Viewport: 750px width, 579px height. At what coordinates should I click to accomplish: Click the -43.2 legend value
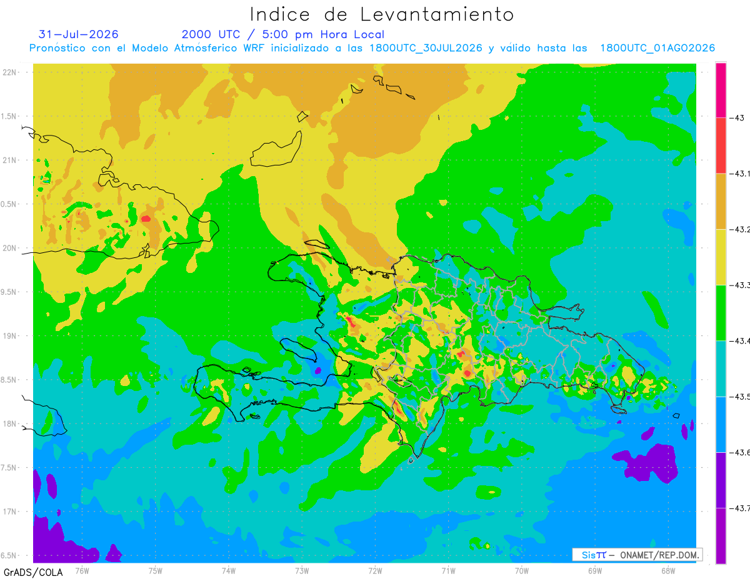[x=740, y=229]
